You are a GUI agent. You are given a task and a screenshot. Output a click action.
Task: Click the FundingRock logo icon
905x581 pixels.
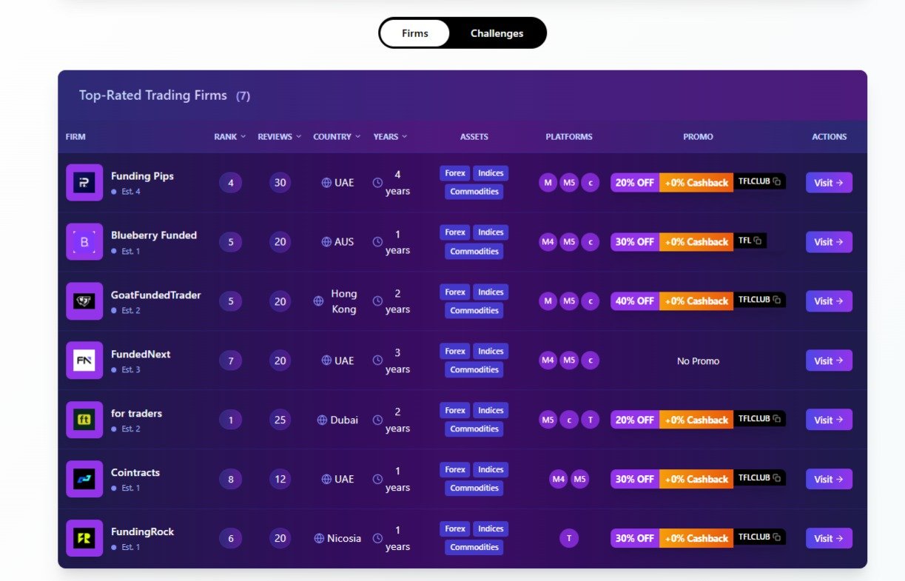click(x=84, y=538)
